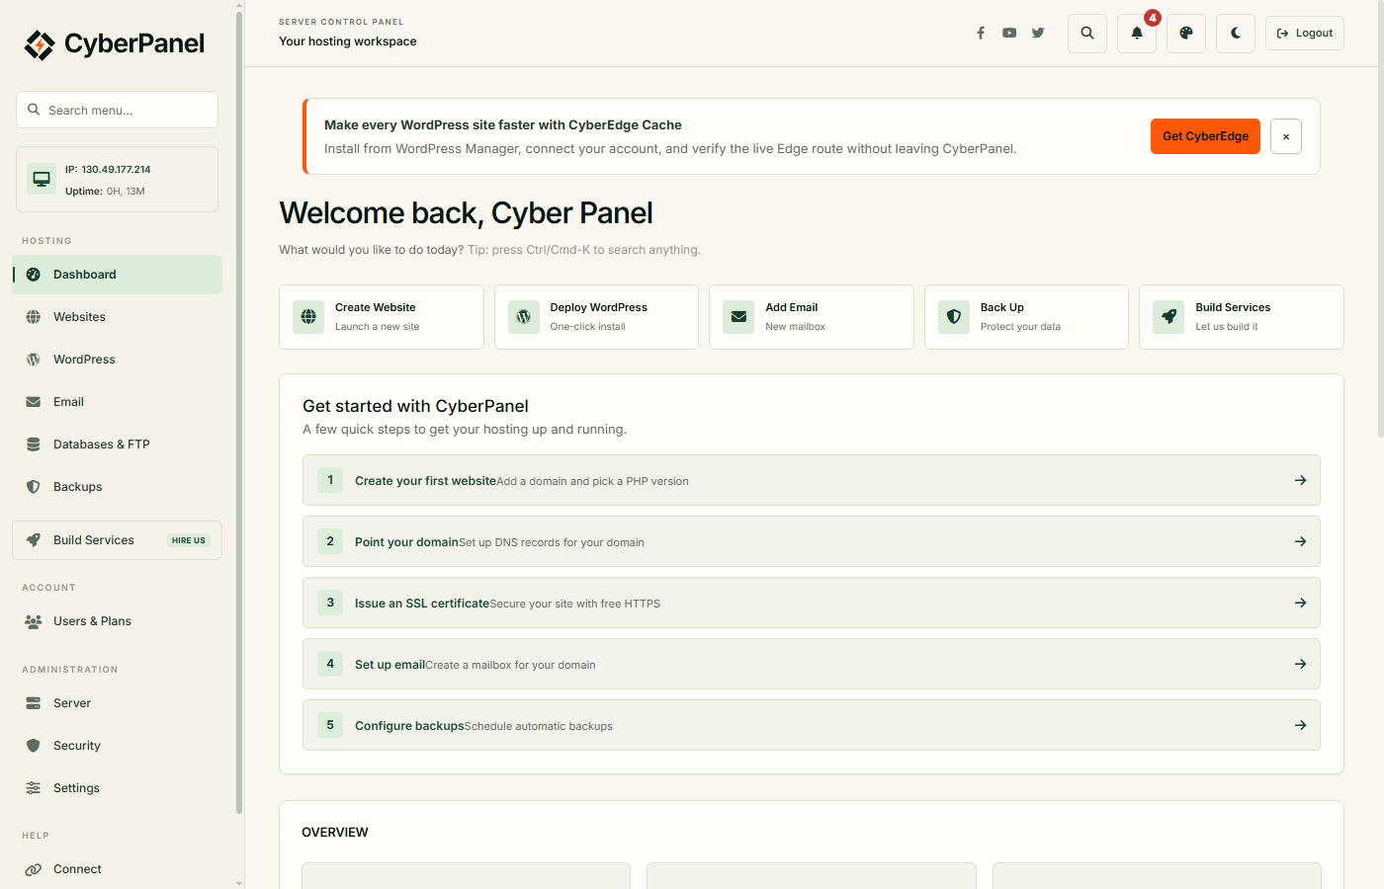Click arrow on Issue an SSL certificate row
The height and width of the screenshot is (889, 1384).
[x=1300, y=603]
